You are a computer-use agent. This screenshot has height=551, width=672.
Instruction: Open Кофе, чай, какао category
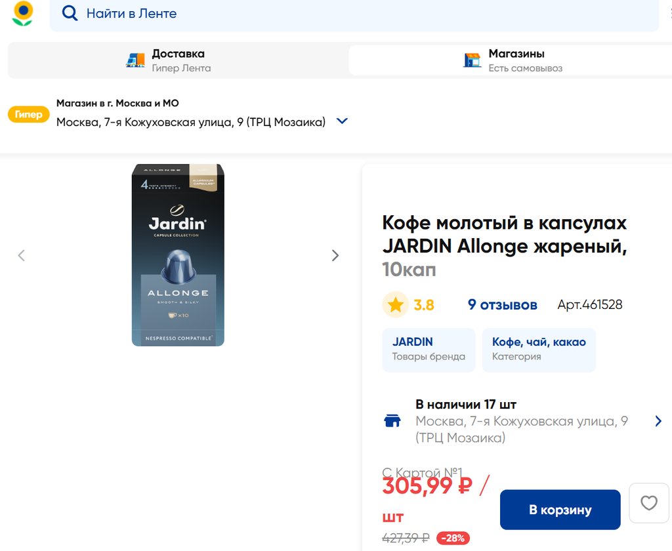(x=539, y=350)
